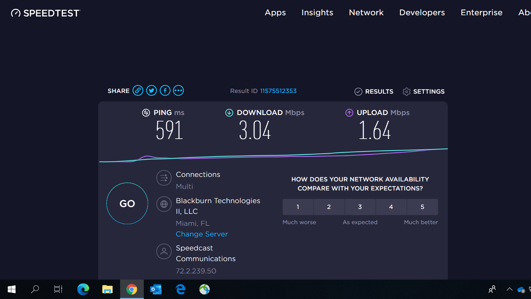The height and width of the screenshot is (299, 531).
Task: Open the Network menu
Action: (366, 13)
